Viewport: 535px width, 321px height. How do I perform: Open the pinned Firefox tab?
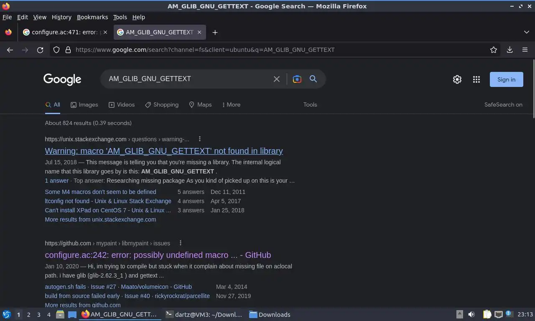tap(8, 32)
